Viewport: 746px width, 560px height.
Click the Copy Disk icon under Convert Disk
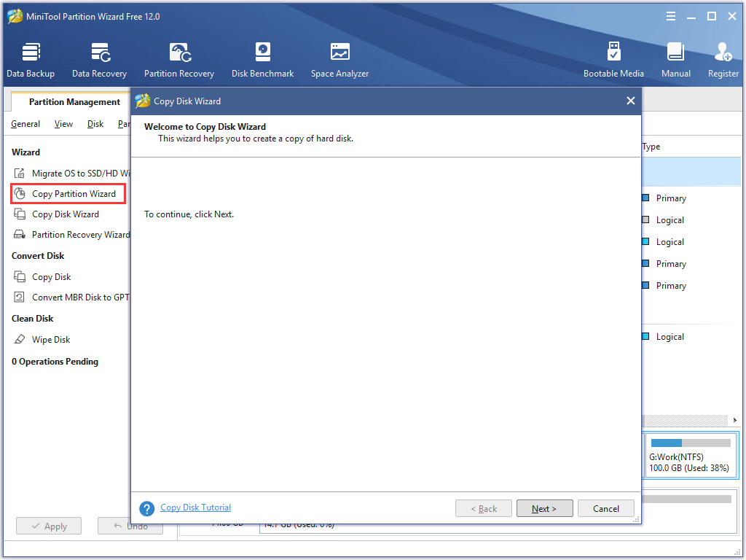tap(20, 276)
